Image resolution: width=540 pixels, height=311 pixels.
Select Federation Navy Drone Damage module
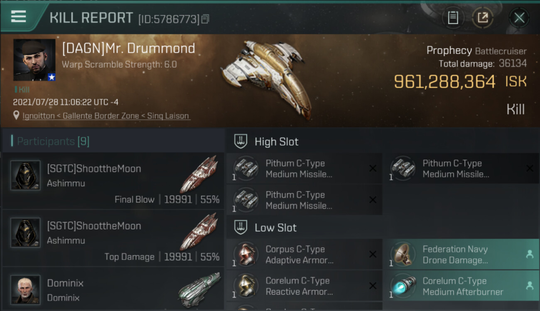click(x=461, y=255)
